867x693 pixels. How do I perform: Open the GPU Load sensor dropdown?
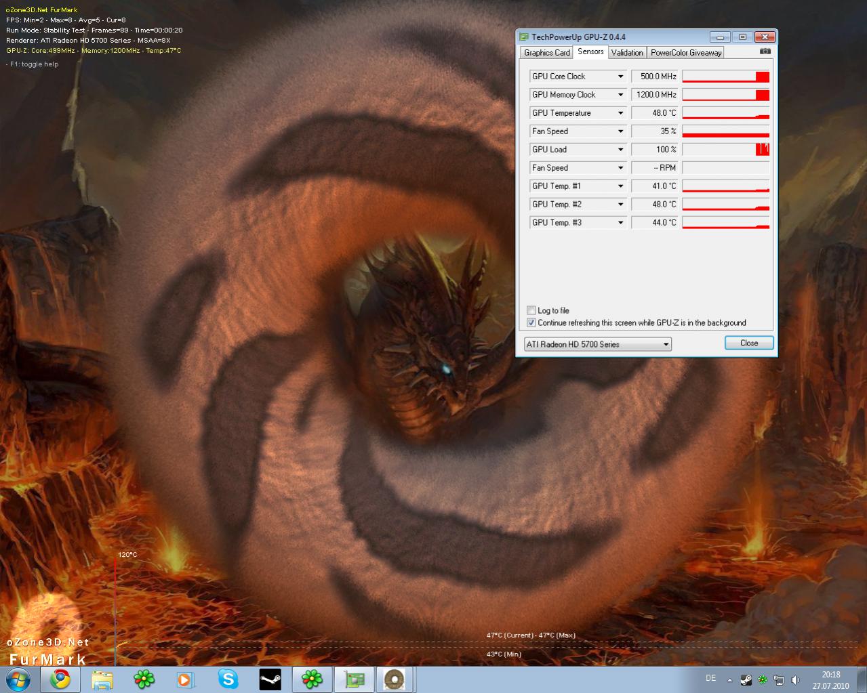click(620, 150)
